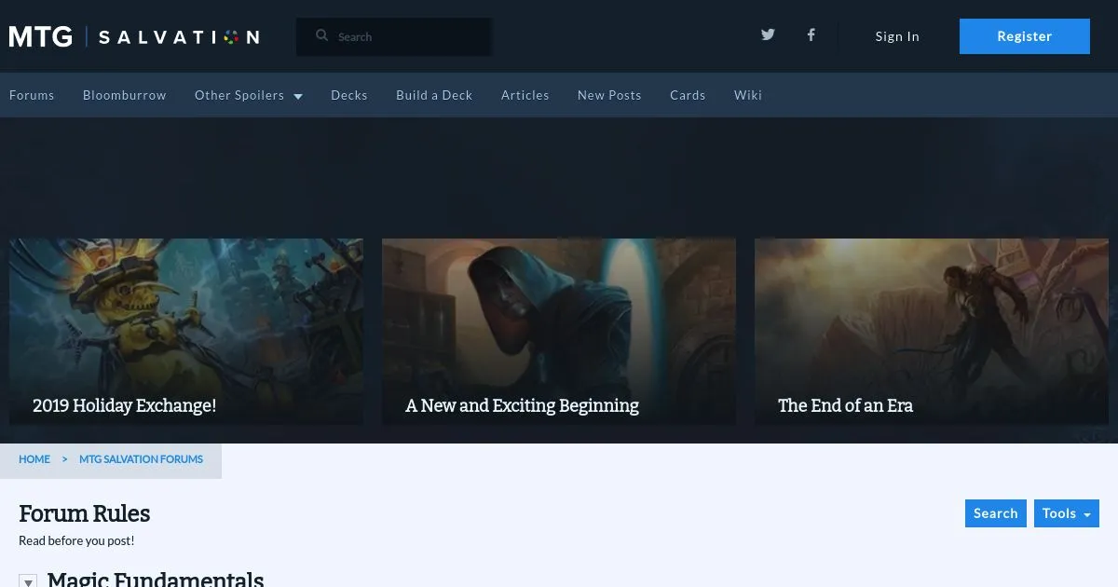Open the Articles menu item
Screen dimensions: 1118x587
[525, 95]
